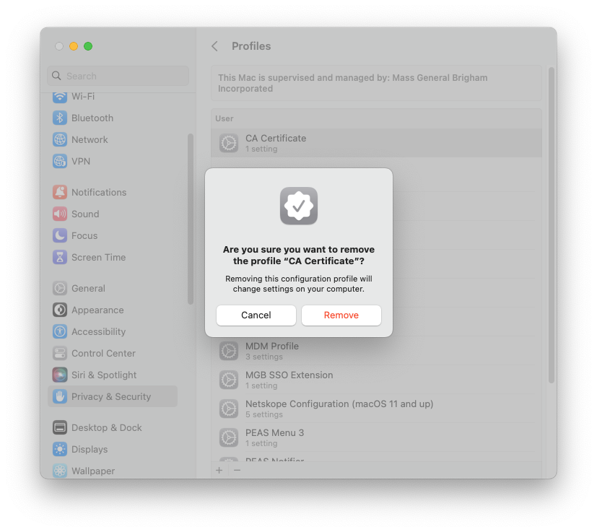
Task: Click the "Wi-Fi" sidebar label
Action: [83, 96]
